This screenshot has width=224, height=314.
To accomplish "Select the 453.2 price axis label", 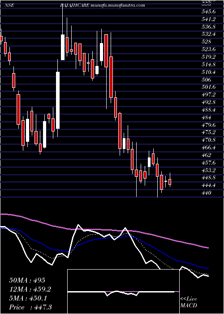I will coord(208,170).
